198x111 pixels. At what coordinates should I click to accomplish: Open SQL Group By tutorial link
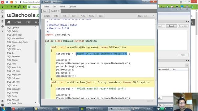pyautogui.click(x=14, y=89)
